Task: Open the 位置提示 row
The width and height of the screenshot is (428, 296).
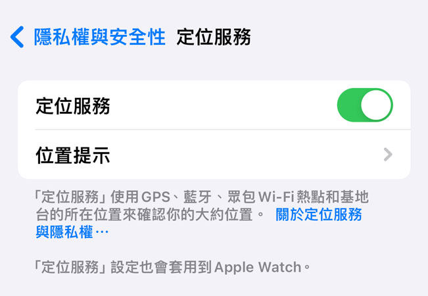Action: click(x=214, y=155)
